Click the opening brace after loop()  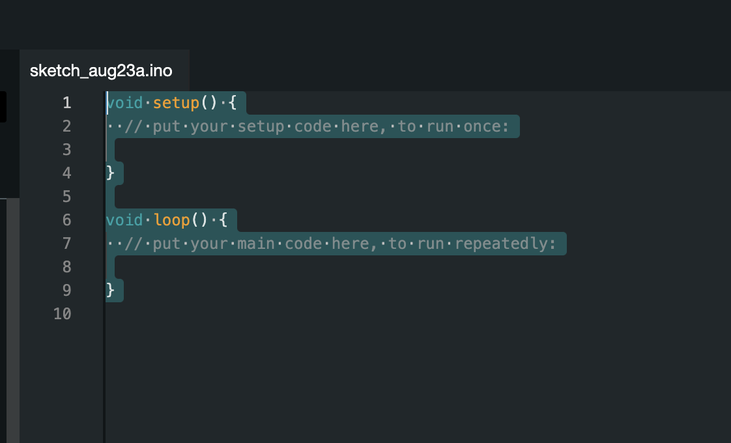[x=223, y=220]
